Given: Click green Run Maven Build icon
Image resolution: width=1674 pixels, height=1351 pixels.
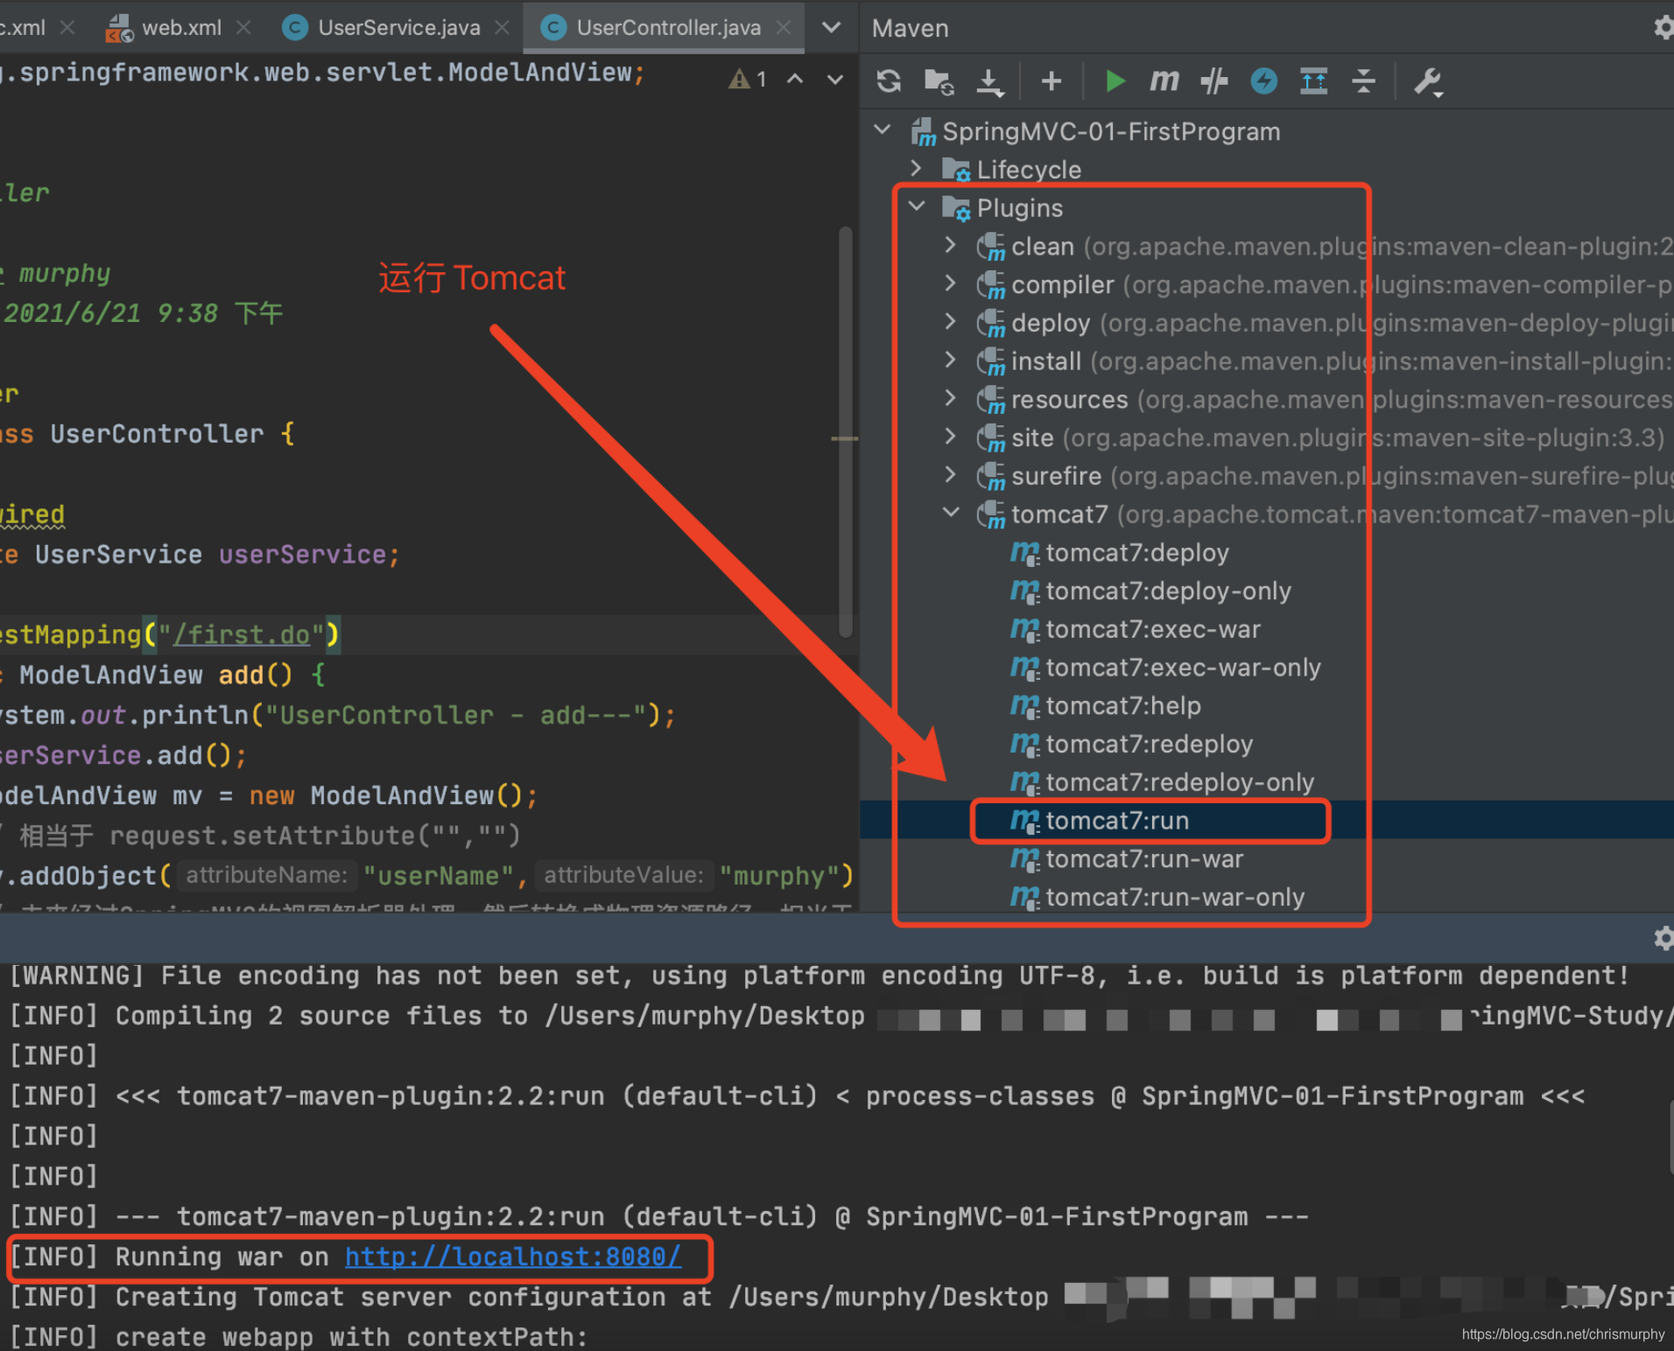Looking at the screenshot, I should 1115,81.
